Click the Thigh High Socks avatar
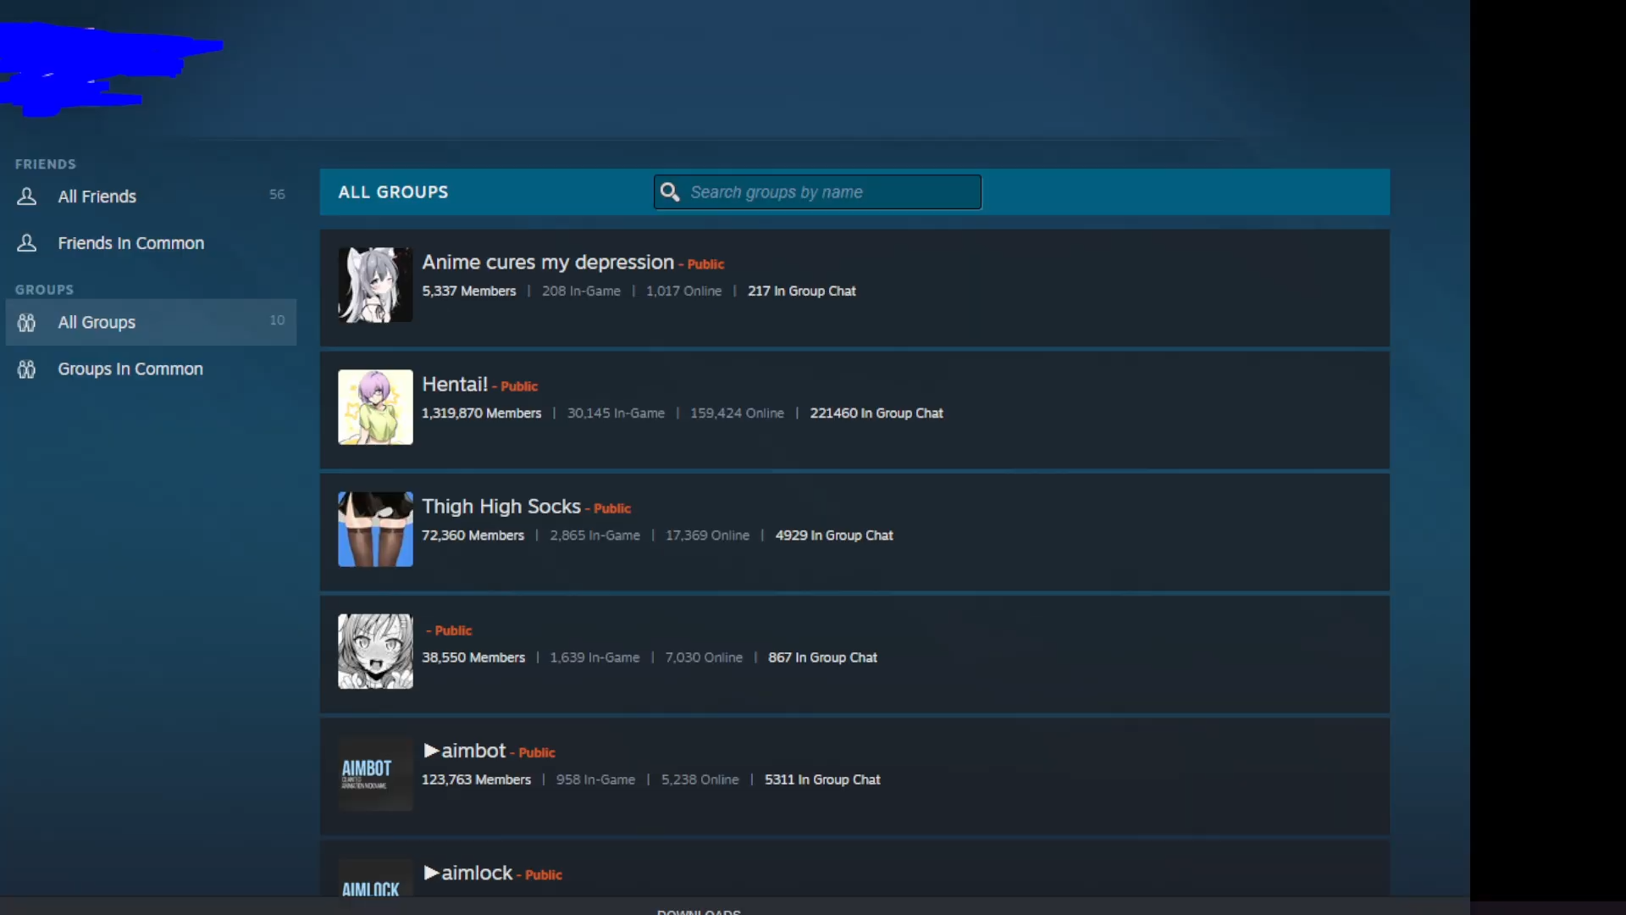The width and height of the screenshot is (1626, 915). point(375,530)
